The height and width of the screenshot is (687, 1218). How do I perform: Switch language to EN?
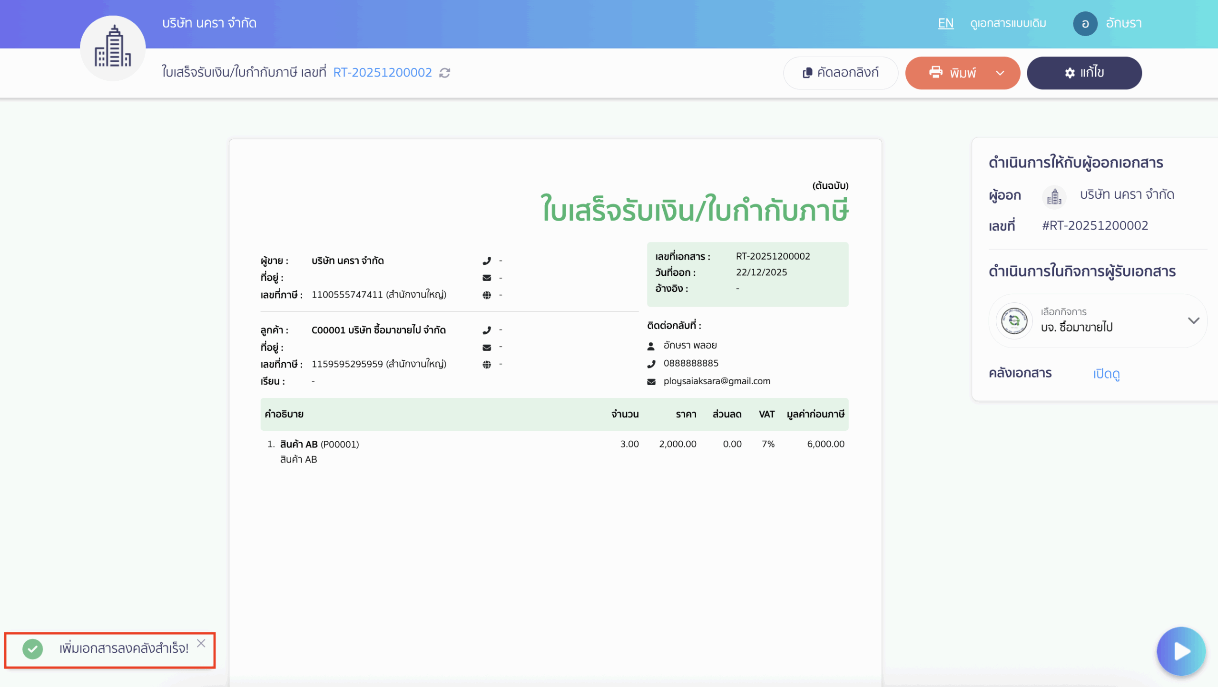(945, 23)
